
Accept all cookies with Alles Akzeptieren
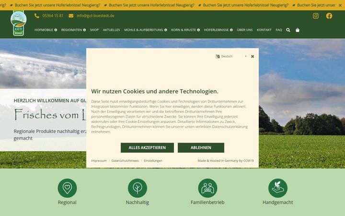(147, 148)
